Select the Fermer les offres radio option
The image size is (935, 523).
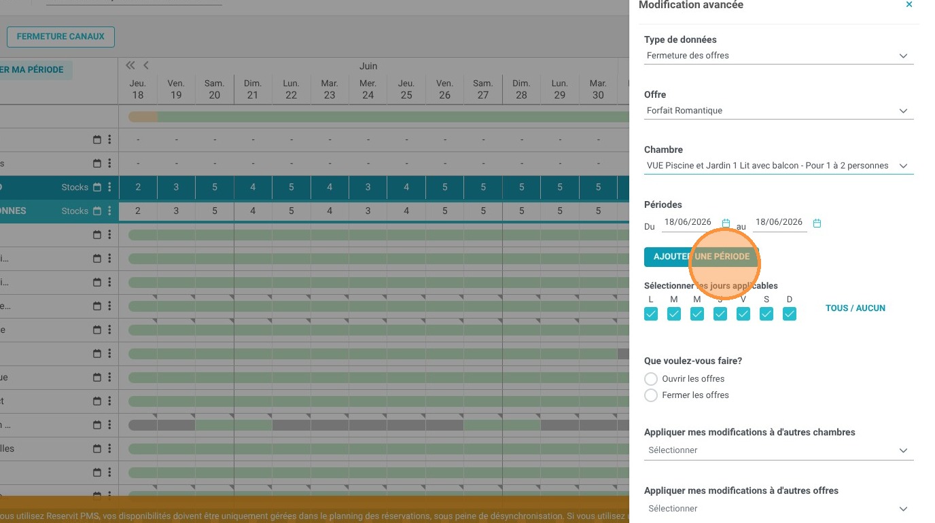[651, 395]
